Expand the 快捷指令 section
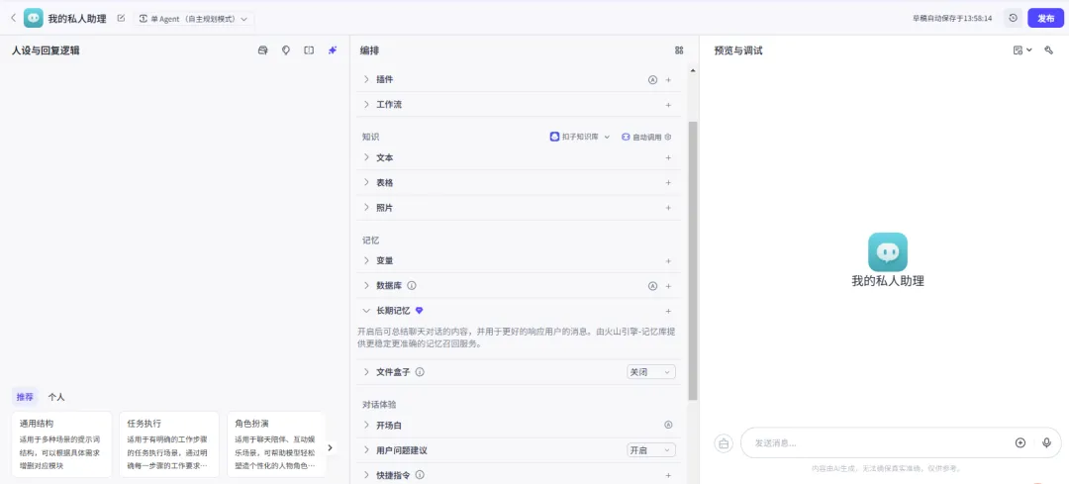 [366, 475]
